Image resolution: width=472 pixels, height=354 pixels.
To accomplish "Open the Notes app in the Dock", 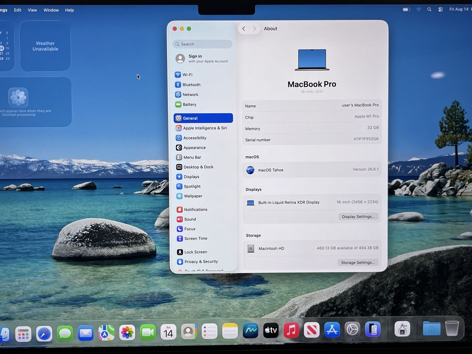I will 230,331.
